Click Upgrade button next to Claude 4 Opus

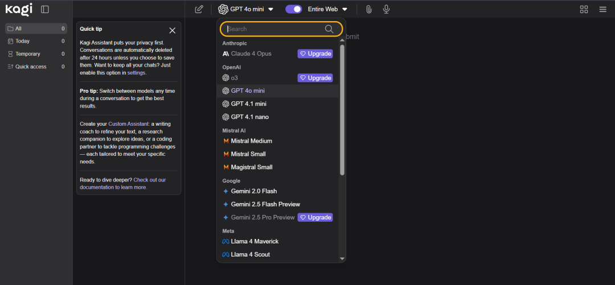315,53
